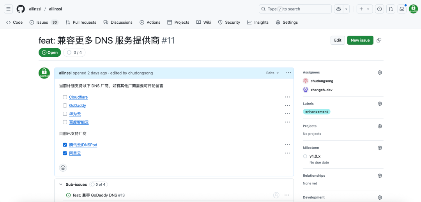
Task: Check the 百度智能云 checkbox
Action: pyautogui.click(x=65, y=122)
